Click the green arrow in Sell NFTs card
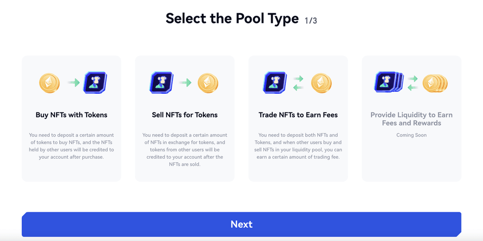Viewport: 483px width, 241px height. pyautogui.click(x=185, y=83)
